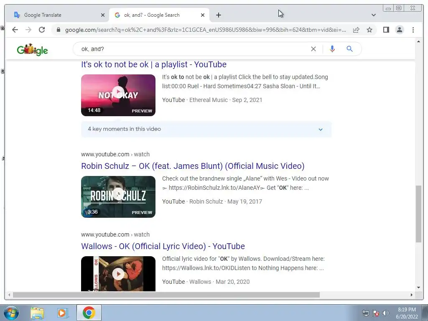
Task: Open Chrome's three-dot menu
Action: pos(413,30)
